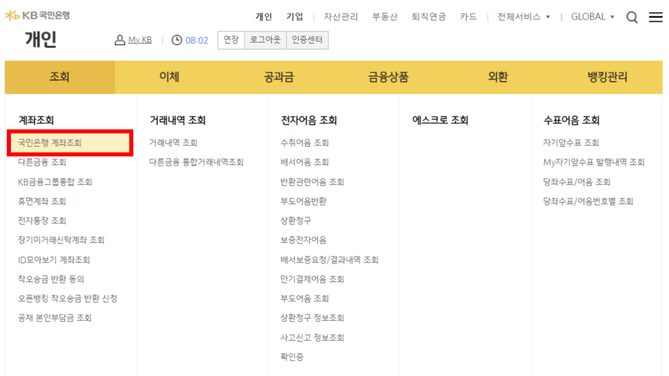Select the 이체 main menu tab
Viewport: 669px width, 376px height.
pos(169,77)
